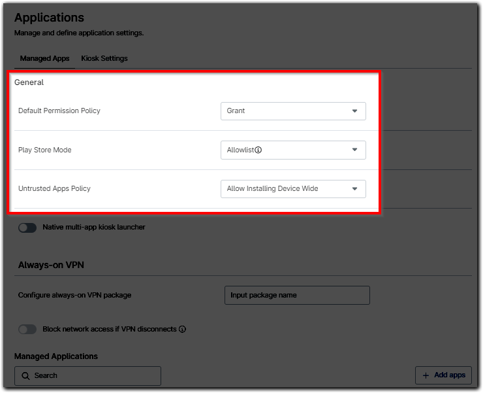
Task: Click the caret arrow in the Grant field
Action: click(354, 111)
